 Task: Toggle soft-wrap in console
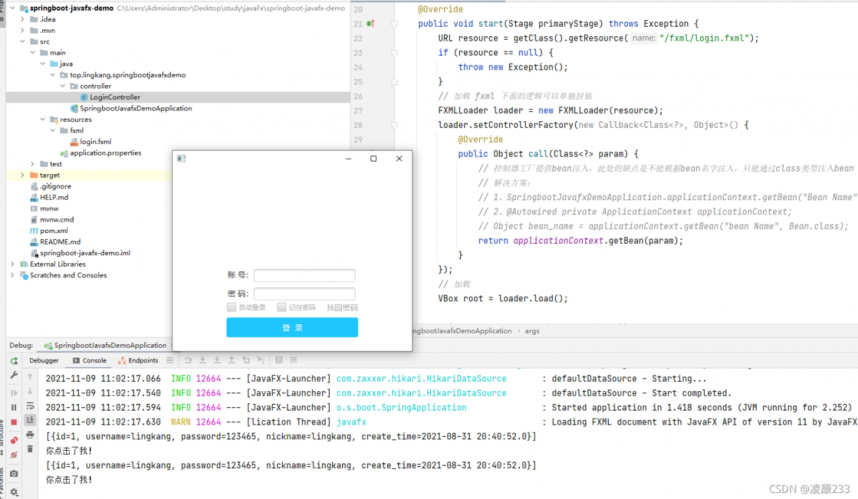pos(30,406)
